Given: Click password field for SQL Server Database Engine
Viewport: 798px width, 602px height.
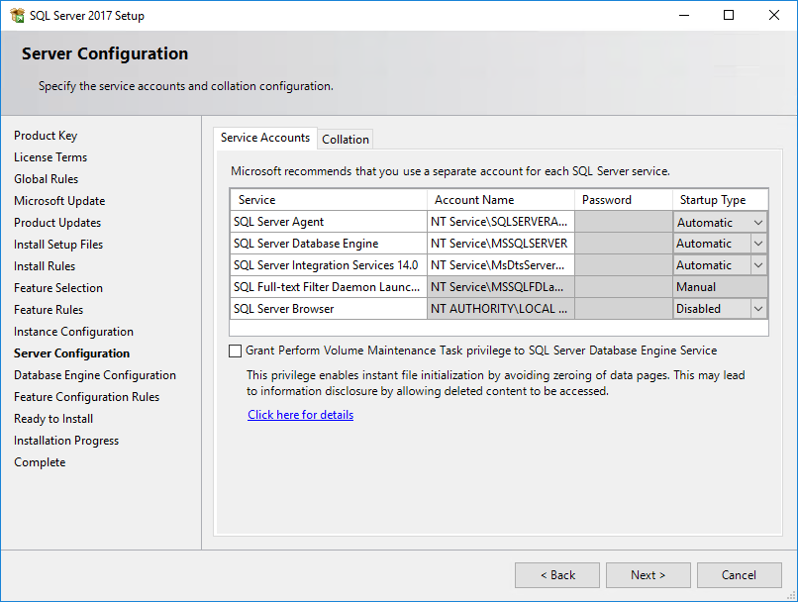Looking at the screenshot, I should [624, 244].
